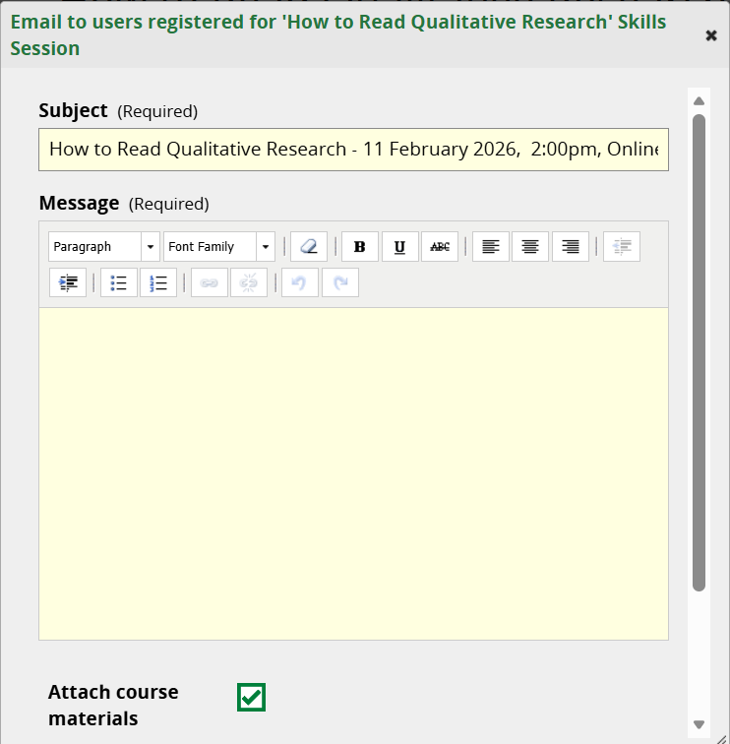Screen dimensions: 730x744
Task: Open the Font Family dropdown
Action: pos(219,247)
